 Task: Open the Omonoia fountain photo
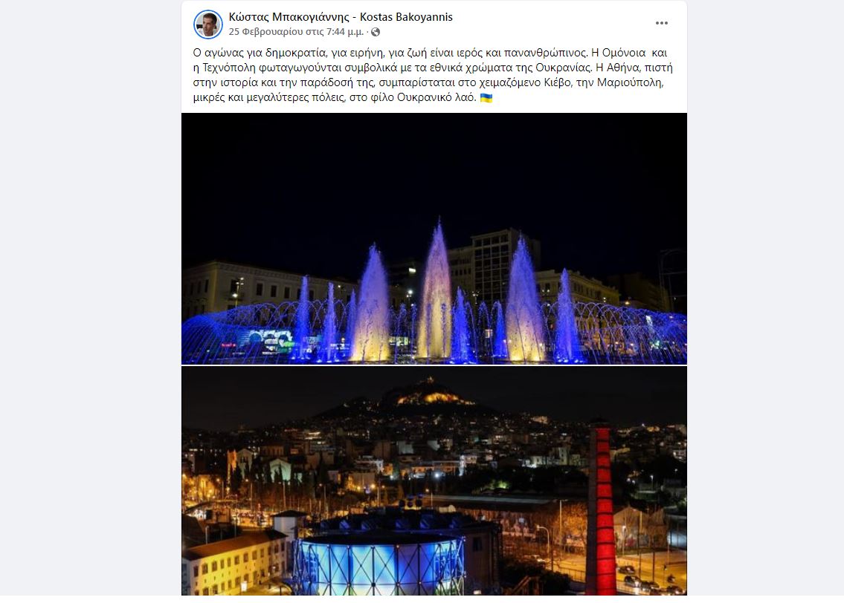point(434,238)
